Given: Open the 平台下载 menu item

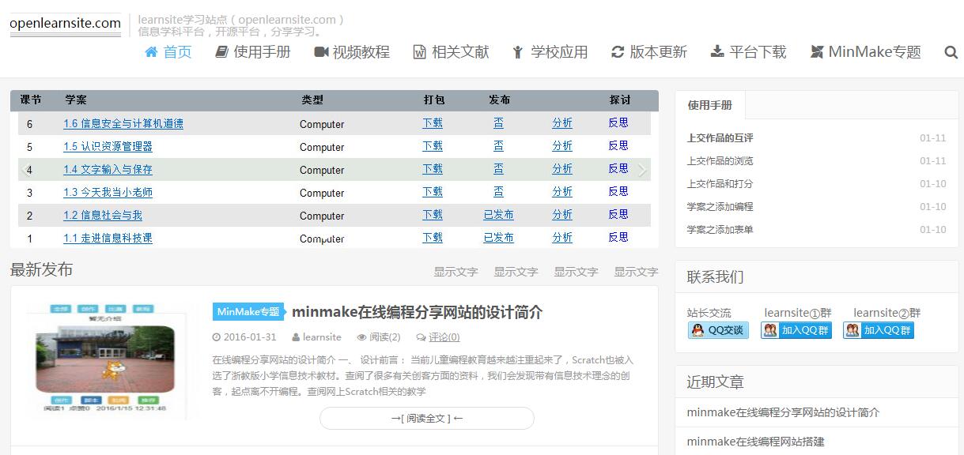Looking at the screenshot, I should click(x=748, y=52).
